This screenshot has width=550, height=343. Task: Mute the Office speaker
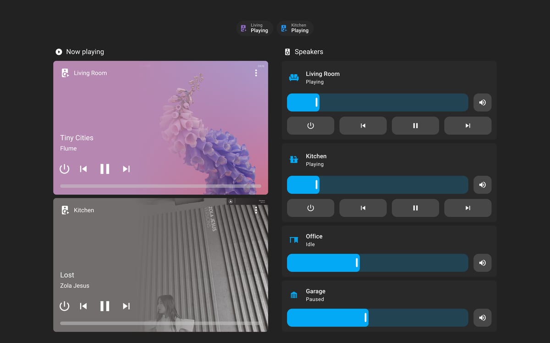tap(482, 263)
